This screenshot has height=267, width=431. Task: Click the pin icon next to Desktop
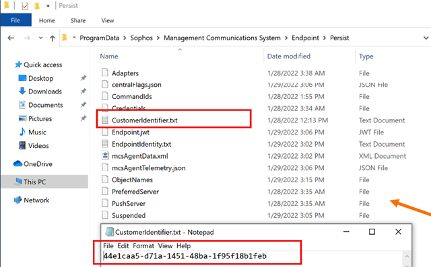[x=84, y=78]
